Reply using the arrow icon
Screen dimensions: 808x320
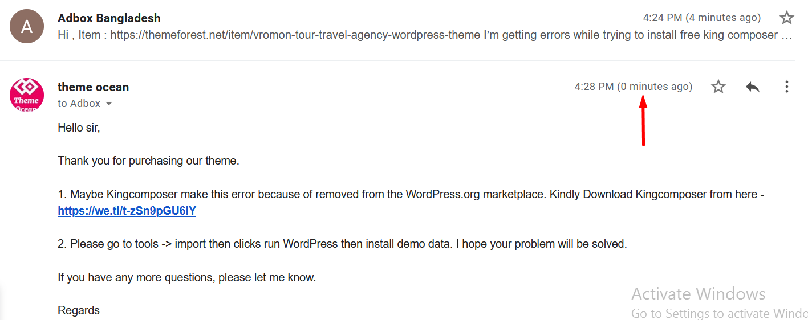(x=753, y=87)
